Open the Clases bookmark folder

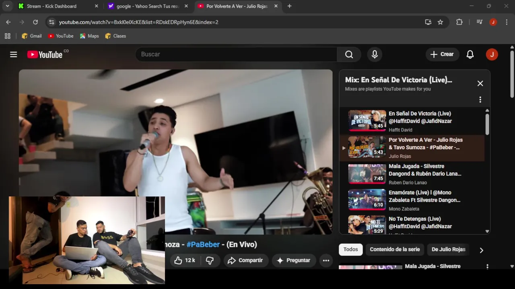click(115, 36)
